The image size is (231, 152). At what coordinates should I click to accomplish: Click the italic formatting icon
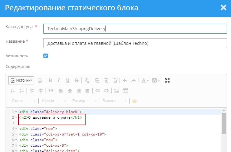pyautogui.click(x=59, y=80)
